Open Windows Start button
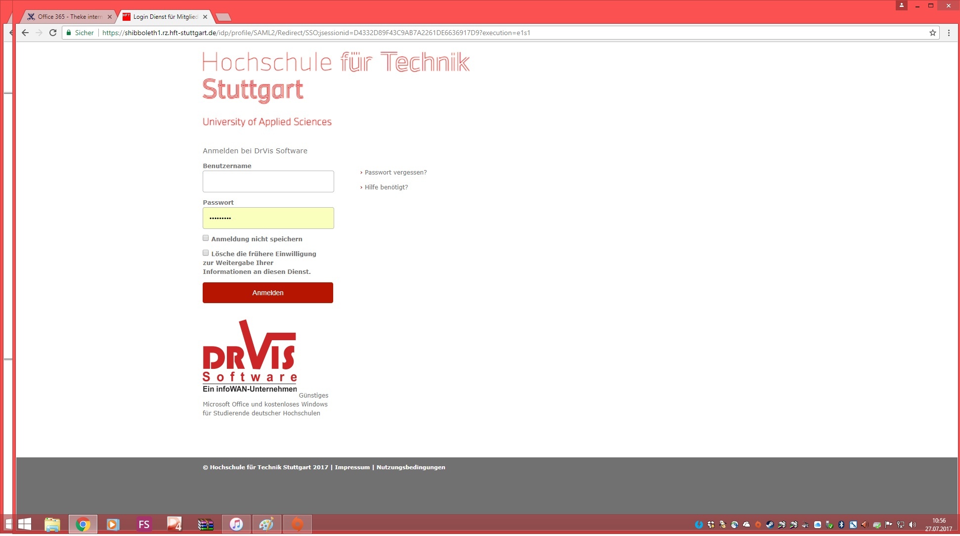The height and width of the screenshot is (536, 960). (x=24, y=524)
